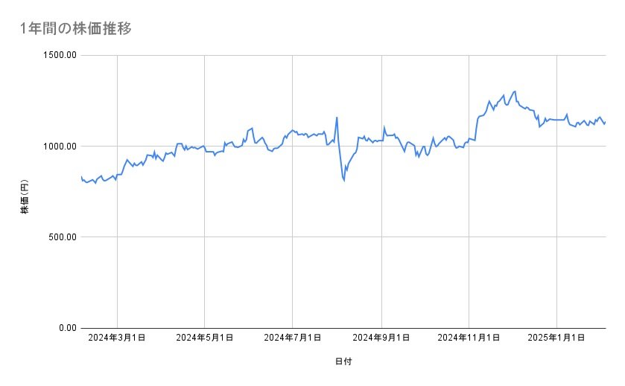The height and width of the screenshot is (386, 625).
Task: Click the sharp spike just before the August dip
Action: point(337,118)
